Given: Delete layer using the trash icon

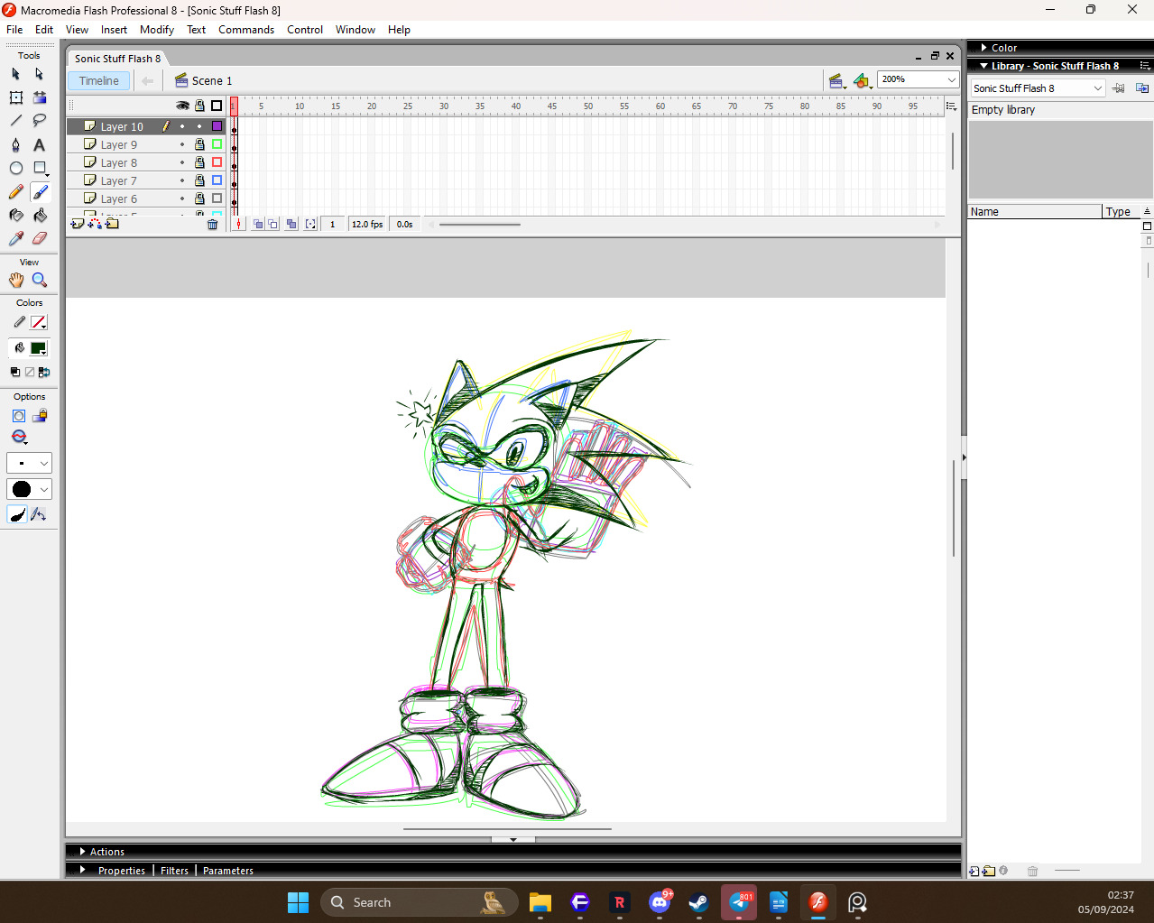Looking at the screenshot, I should pos(212,224).
